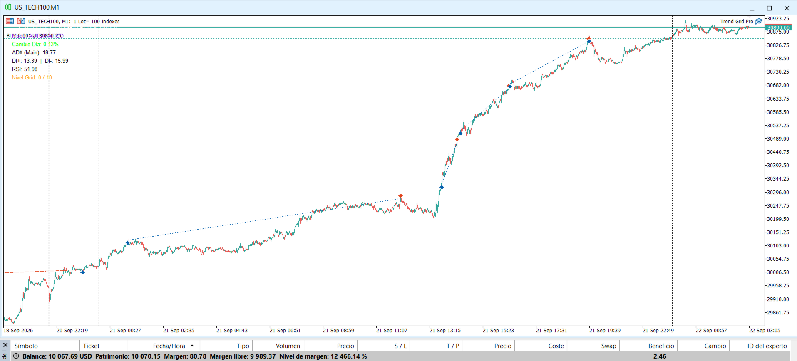
Task: Click the Ticket column header
Action: click(91, 346)
